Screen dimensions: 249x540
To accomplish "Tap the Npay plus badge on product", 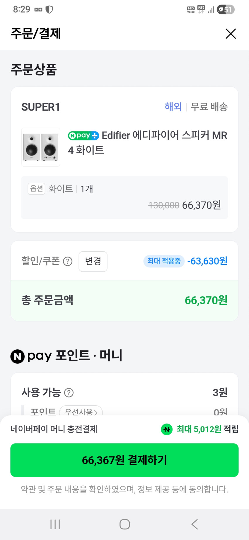I will 83,136.
